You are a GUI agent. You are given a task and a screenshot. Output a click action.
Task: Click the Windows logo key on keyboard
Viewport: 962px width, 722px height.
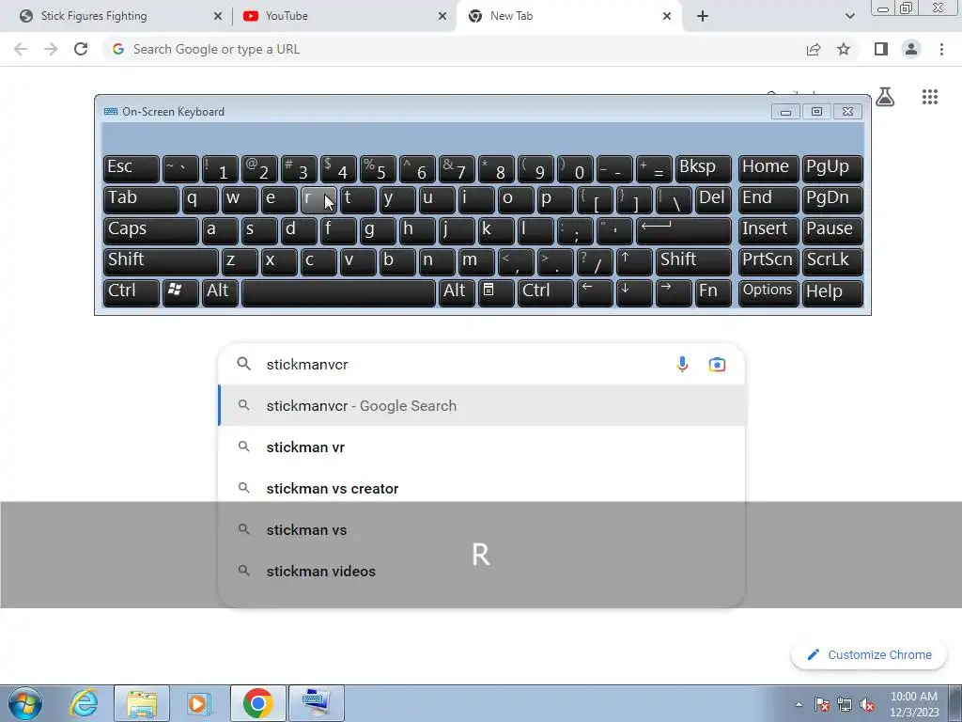pos(180,292)
